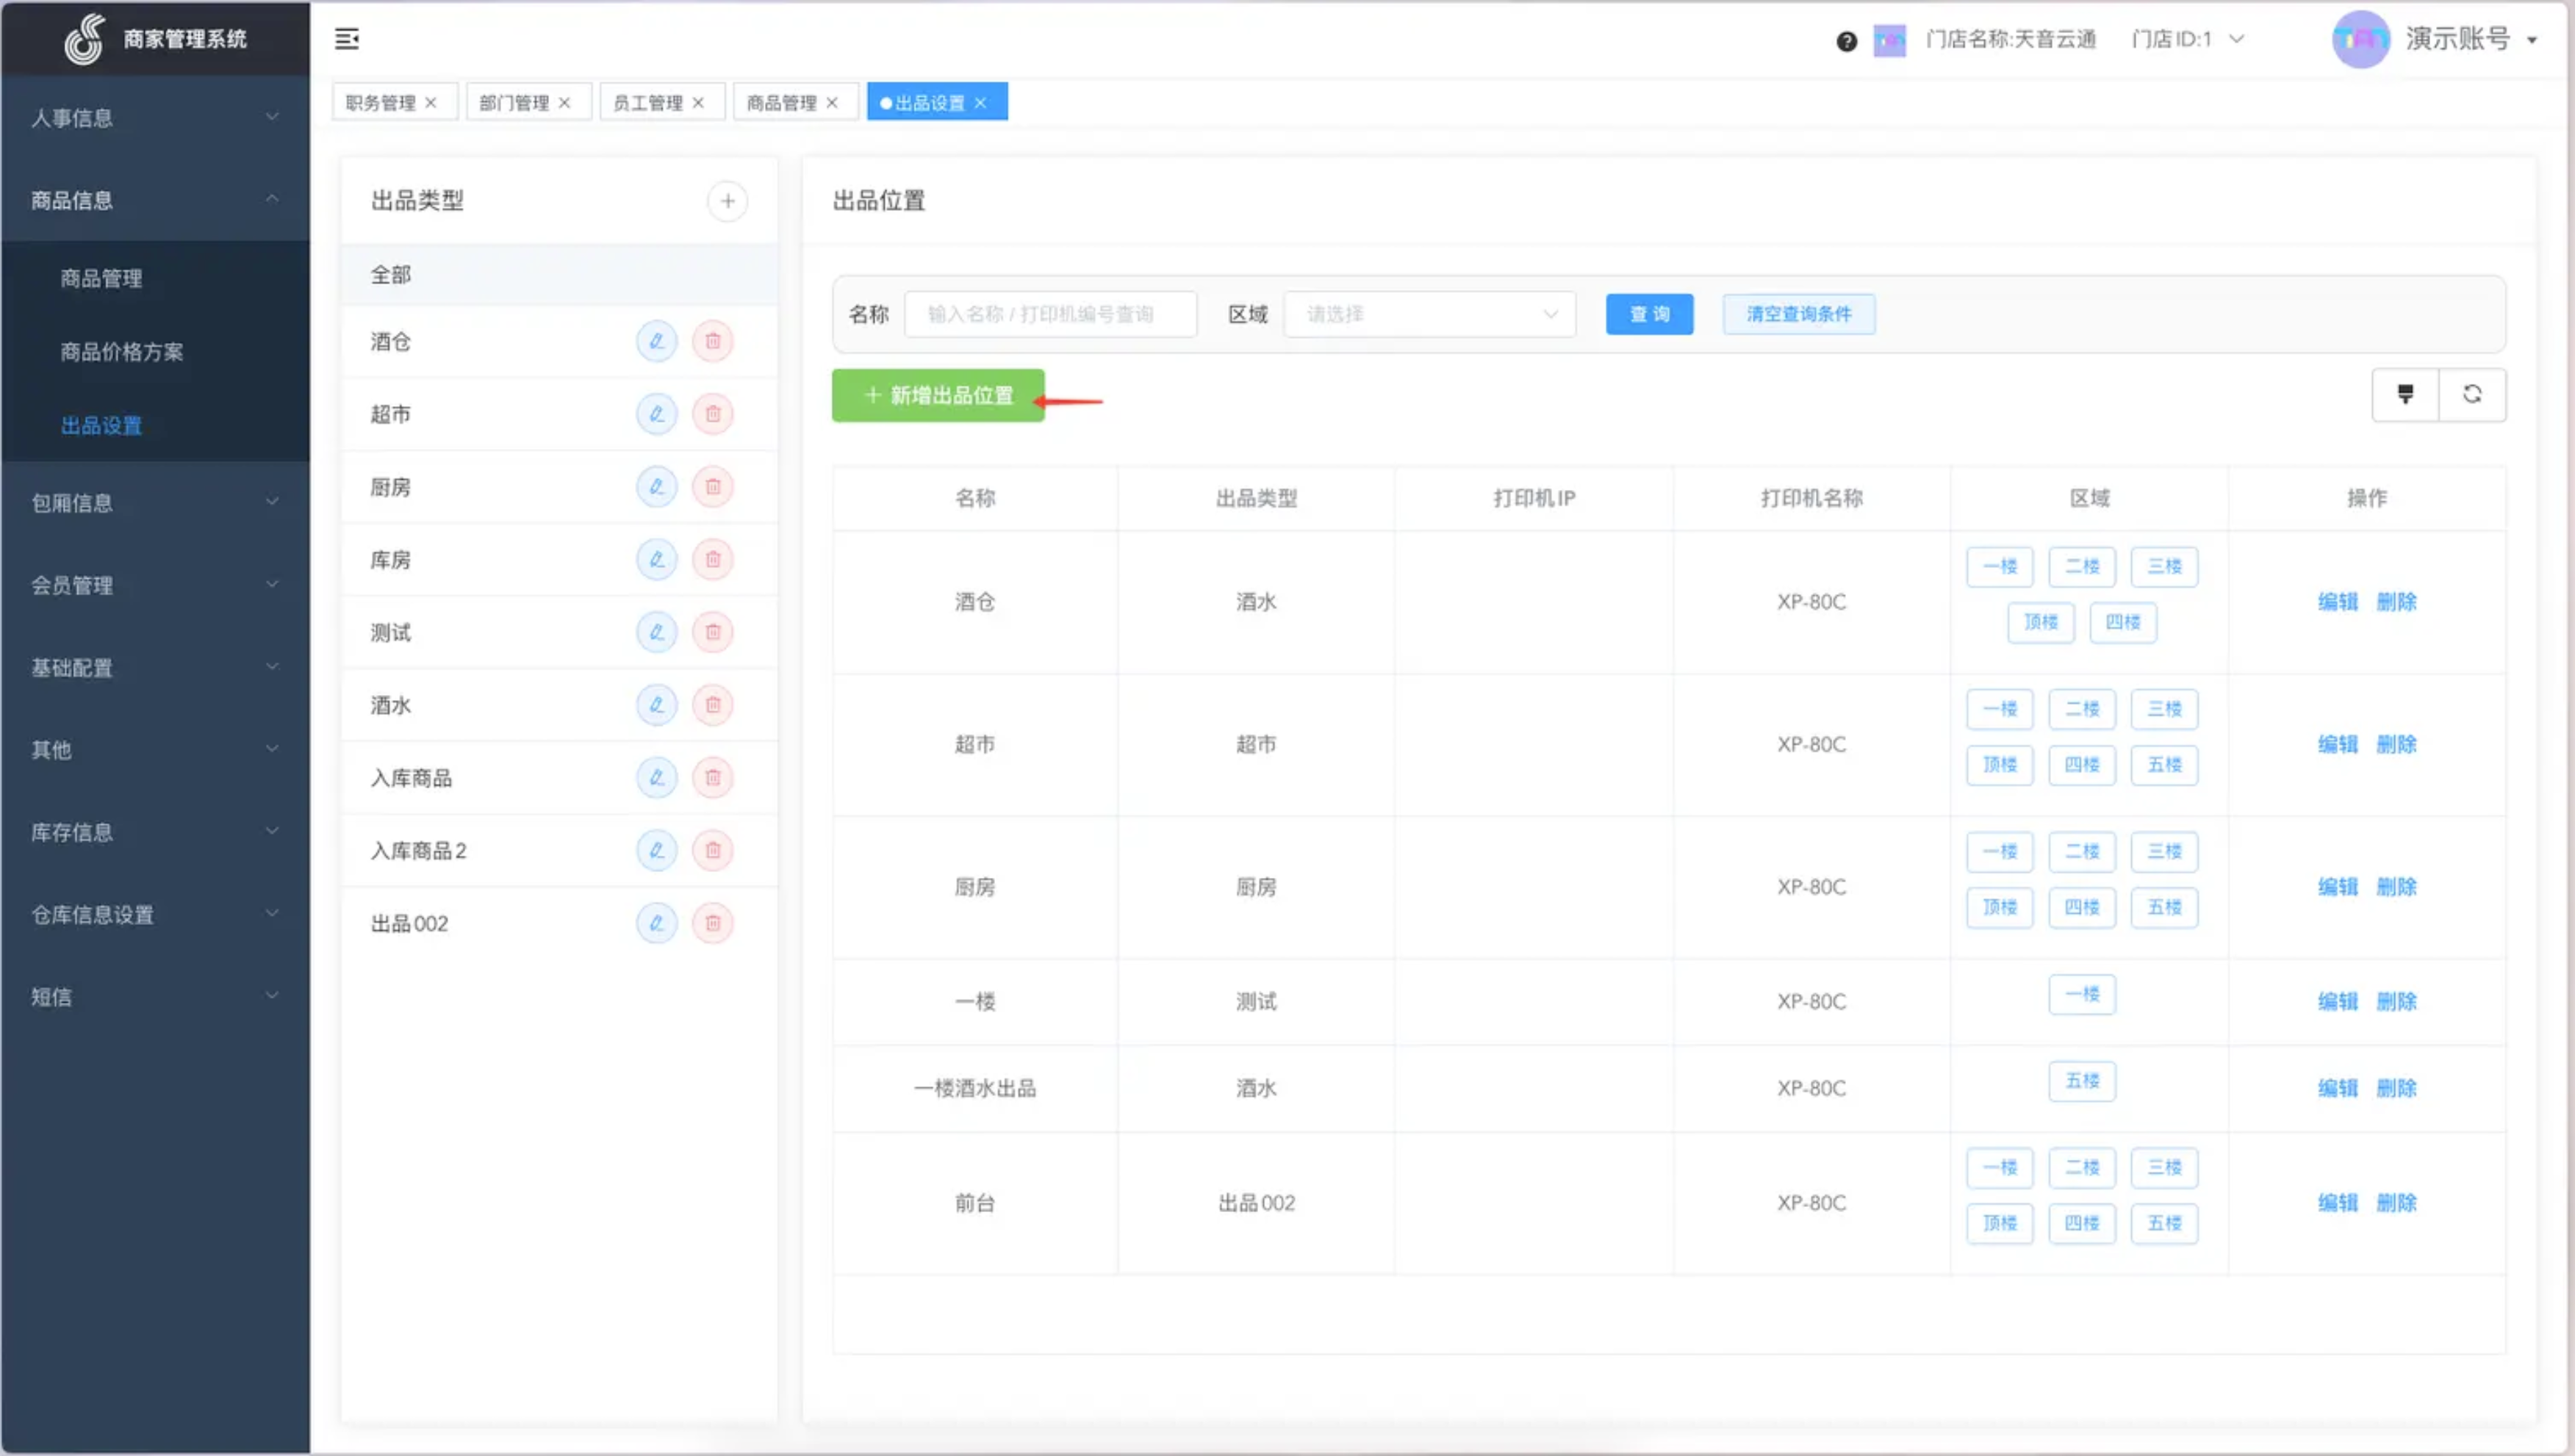The width and height of the screenshot is (2575, 1456).
Task: Click the table refresh icon
Action: click(x=2471, y=394)
